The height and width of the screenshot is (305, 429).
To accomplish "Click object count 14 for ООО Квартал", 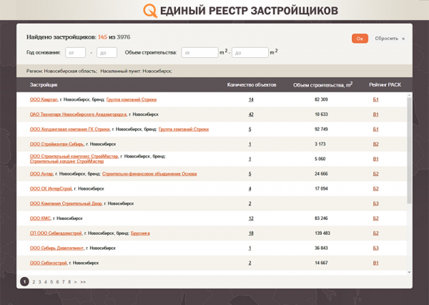I will [x=251, y=100].
